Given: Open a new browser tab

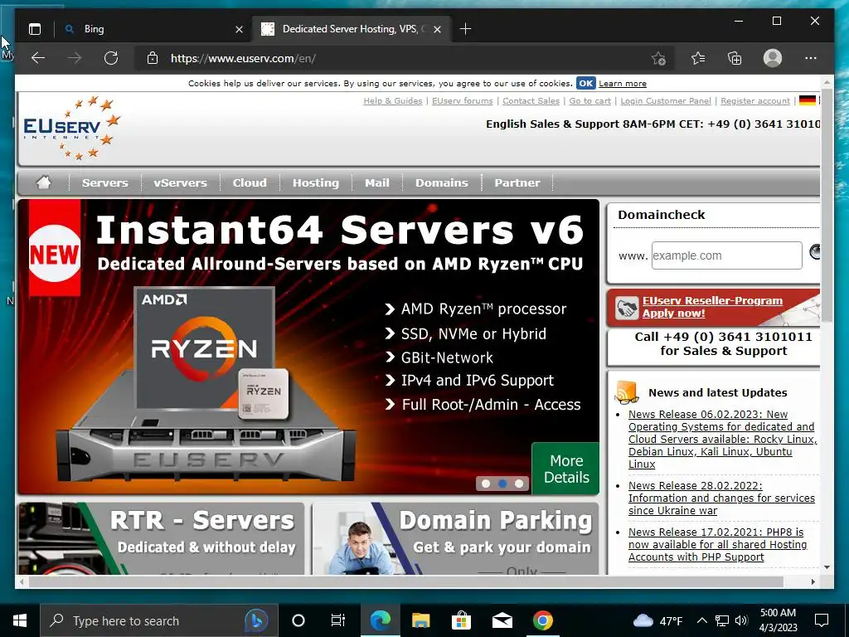Looking at the screenshot, I should [x=465, y=29].
